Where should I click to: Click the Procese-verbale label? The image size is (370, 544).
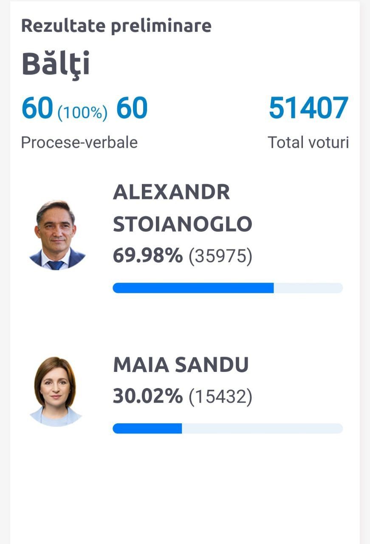79,142
